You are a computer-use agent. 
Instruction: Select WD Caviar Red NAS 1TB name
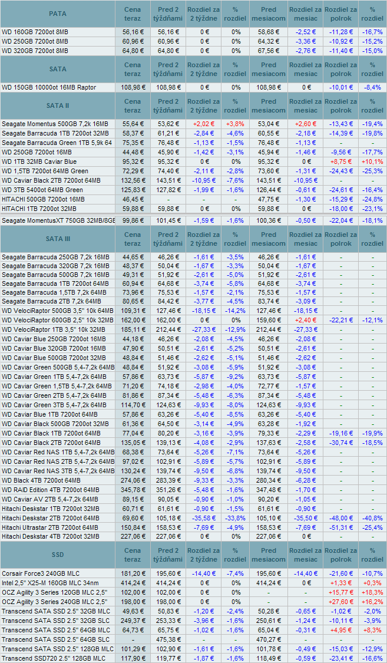tap(58, 453)
